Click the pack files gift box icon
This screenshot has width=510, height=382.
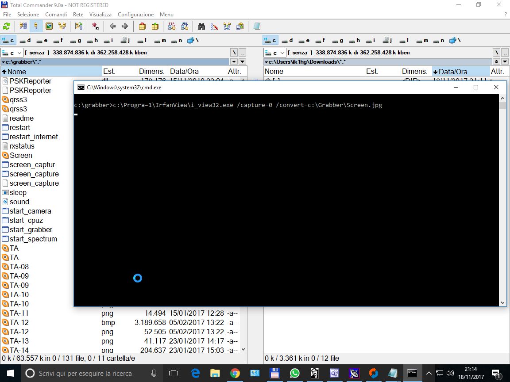click(142, 26)
